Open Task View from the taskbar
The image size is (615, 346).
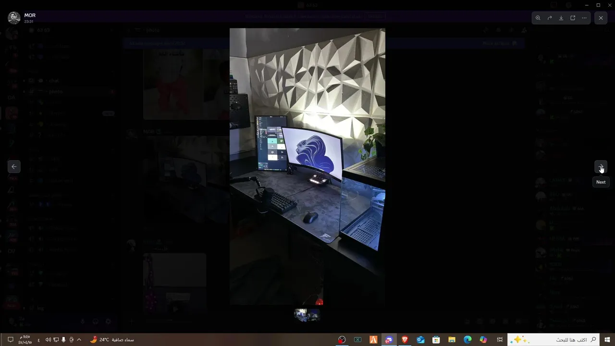(500, 340)
